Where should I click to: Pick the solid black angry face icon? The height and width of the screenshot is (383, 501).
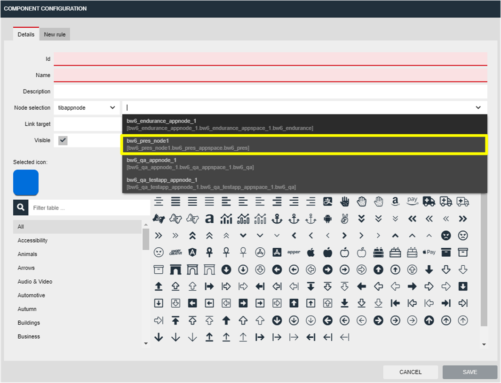coord(446,236)
